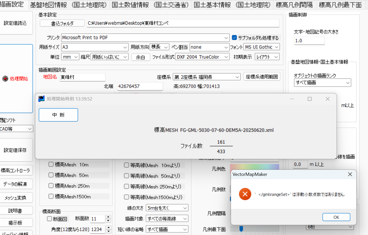Open the 標高凡例間隔 tab

[x=294, y=5]
